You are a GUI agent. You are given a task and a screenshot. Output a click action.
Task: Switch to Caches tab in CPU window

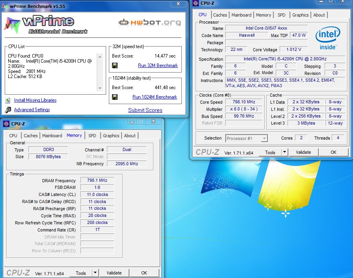[x=220, y=15]
